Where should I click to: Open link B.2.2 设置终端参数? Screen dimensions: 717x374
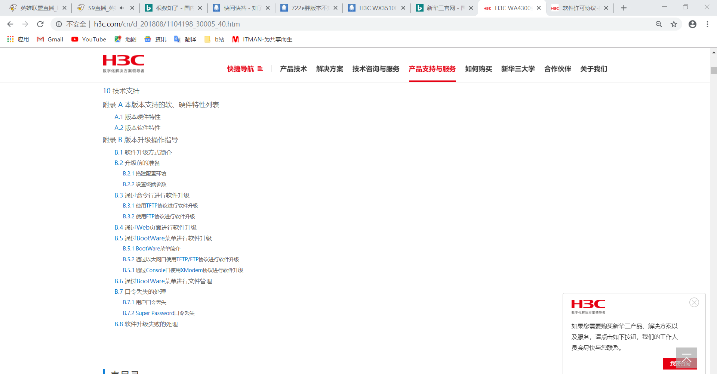coord(145,184)
